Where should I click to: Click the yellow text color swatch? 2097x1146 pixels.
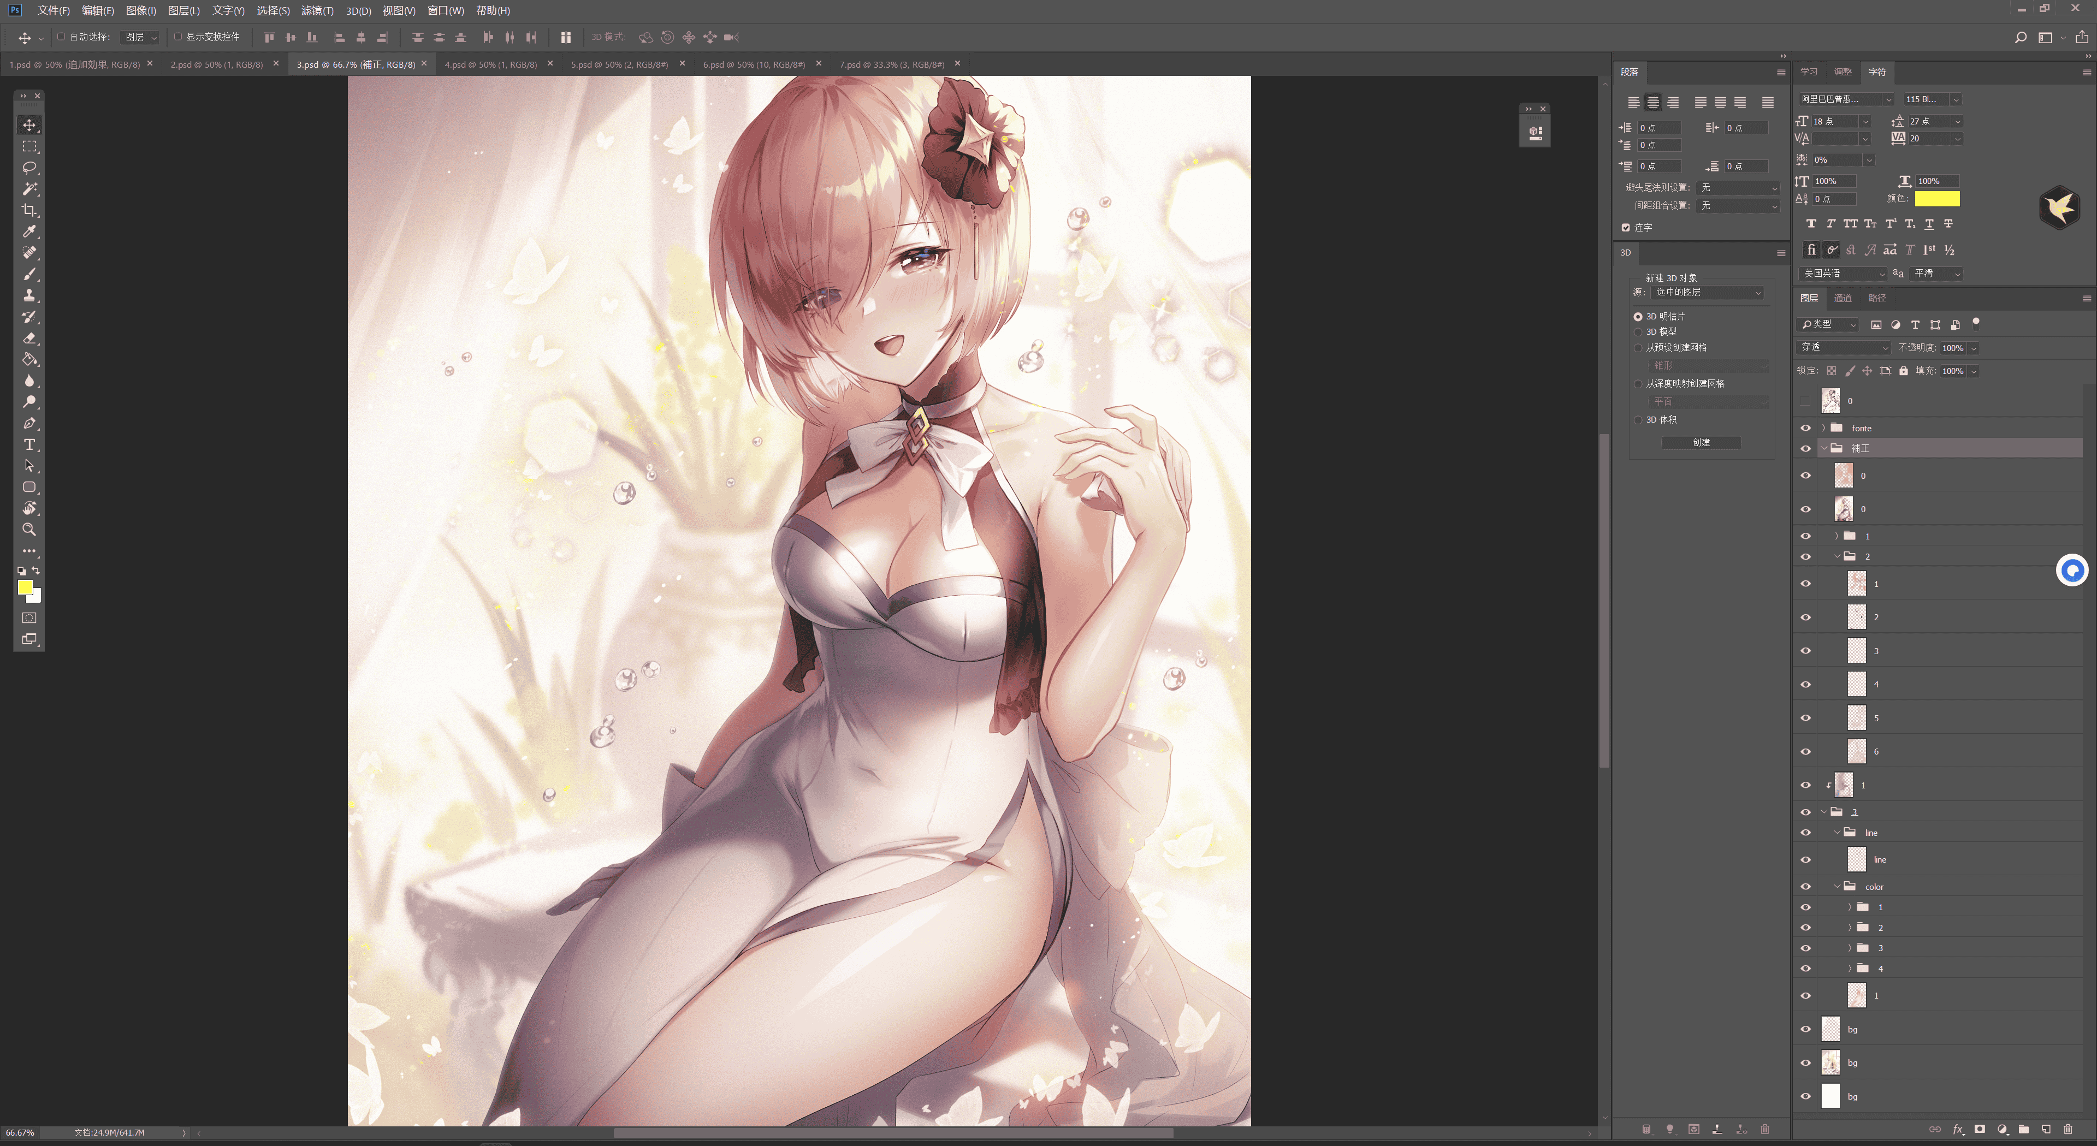(1936, 199)
